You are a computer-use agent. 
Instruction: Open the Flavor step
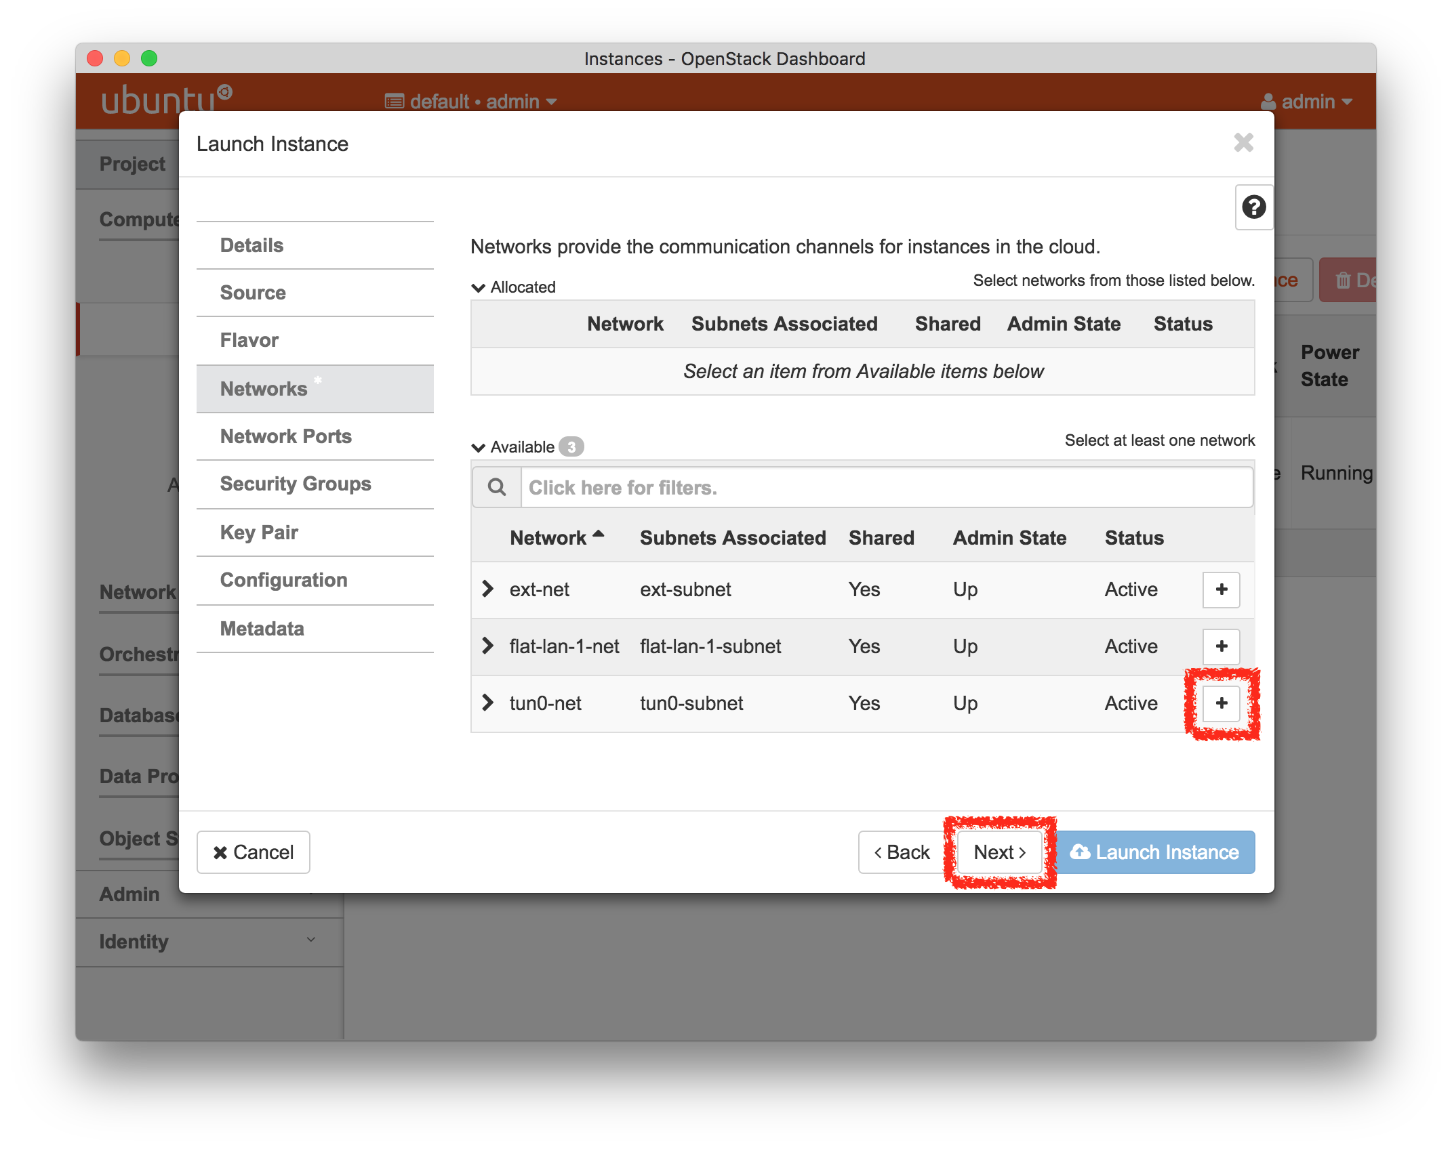[x=315, y=340]
